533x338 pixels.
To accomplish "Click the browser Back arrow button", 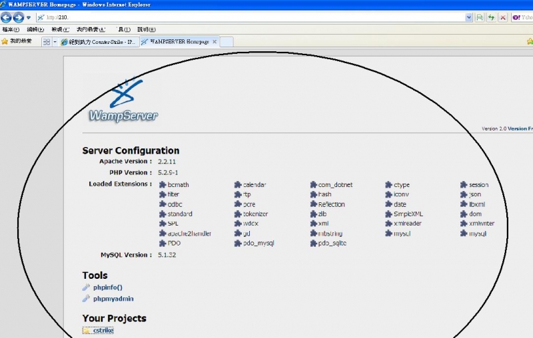I will pyautogui.click(x=7, y=17).
